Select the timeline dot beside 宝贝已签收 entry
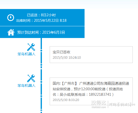 tap(41, 50)
